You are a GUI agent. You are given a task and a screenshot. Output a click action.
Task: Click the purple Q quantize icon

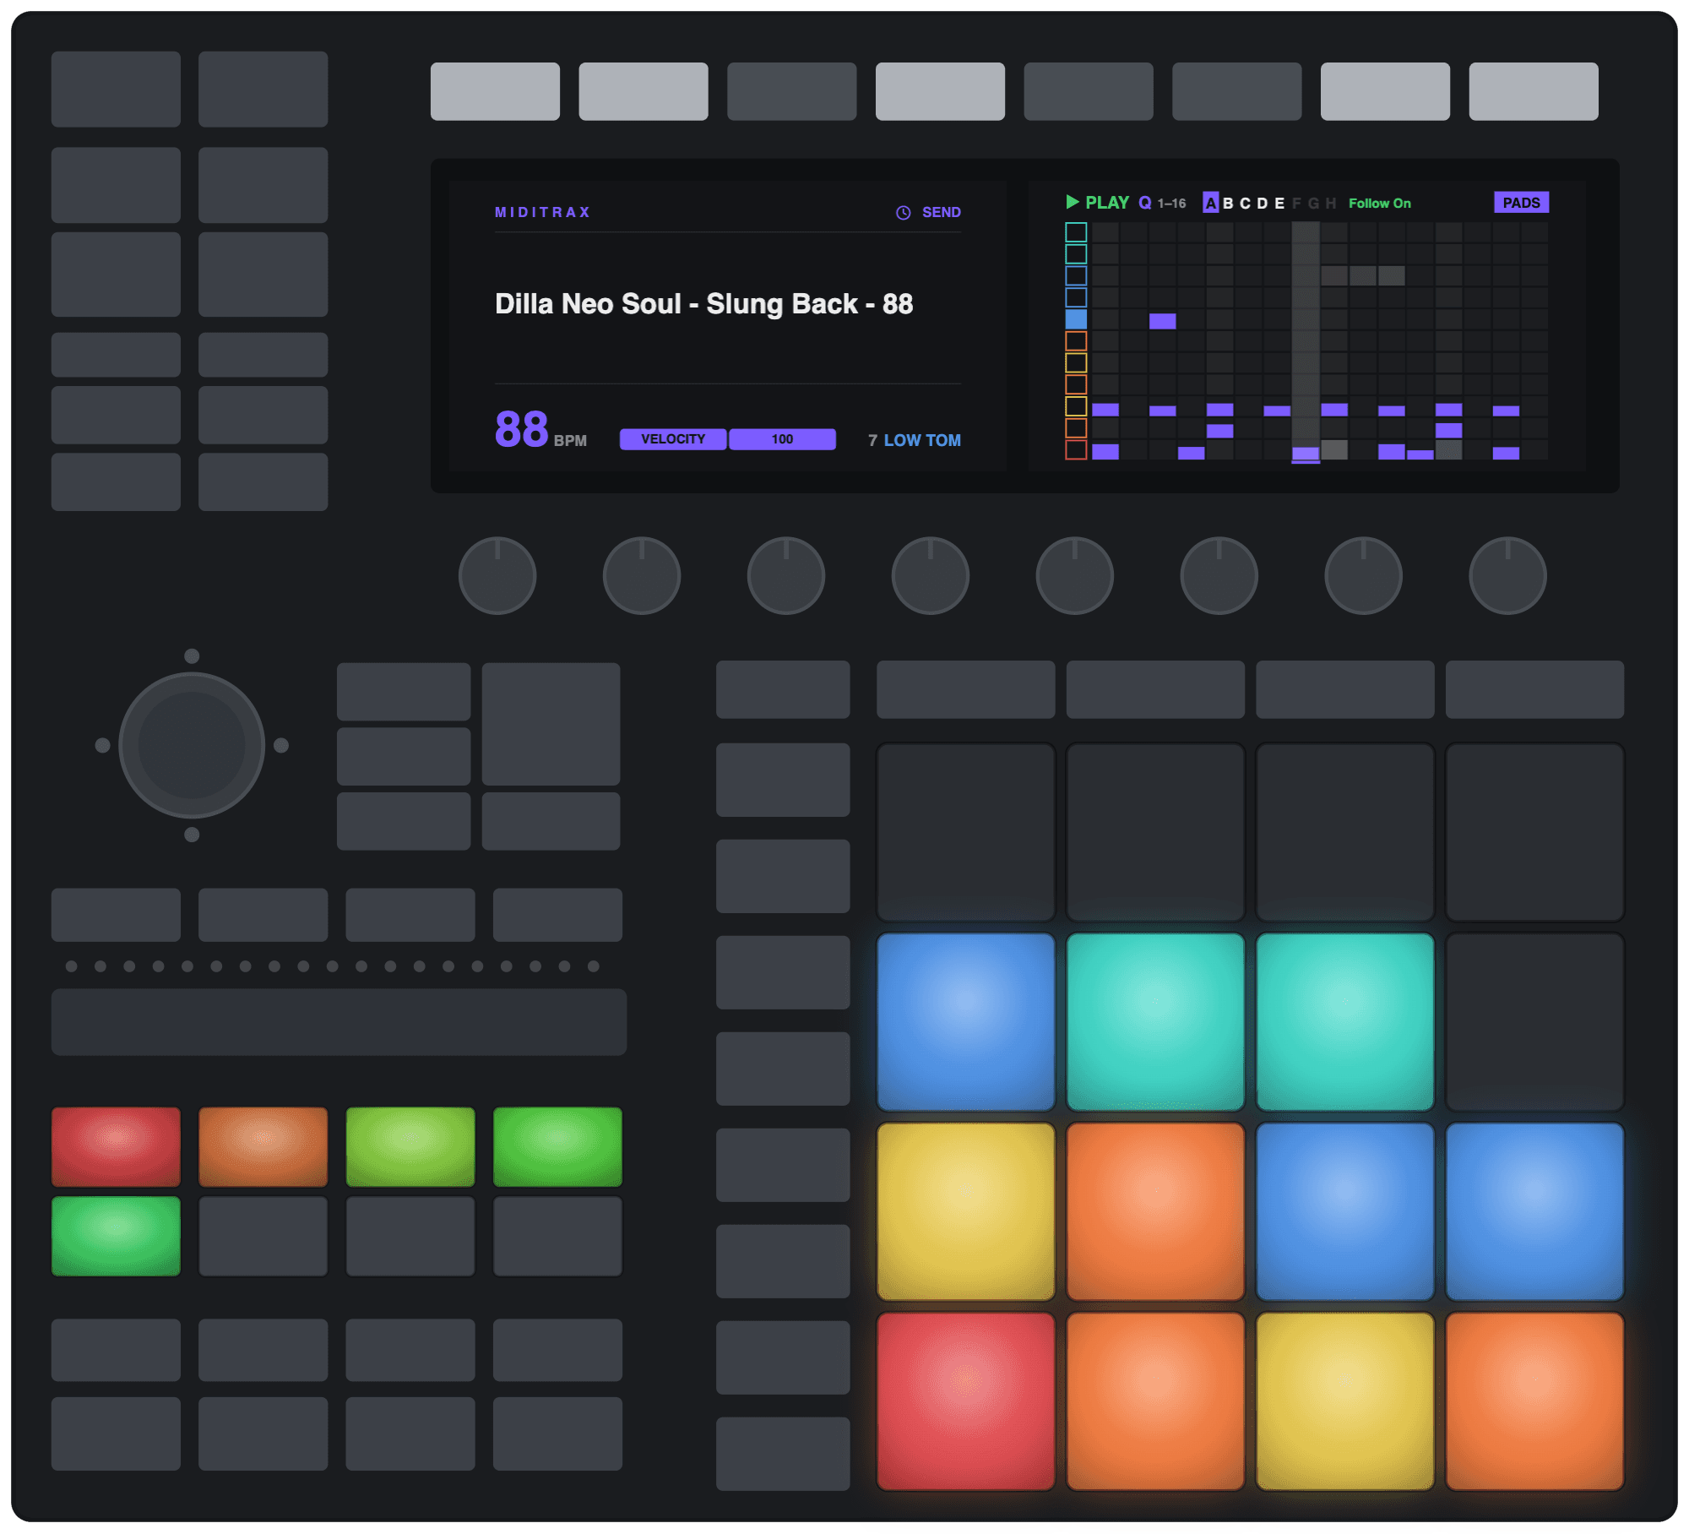tap(1144, 203)
